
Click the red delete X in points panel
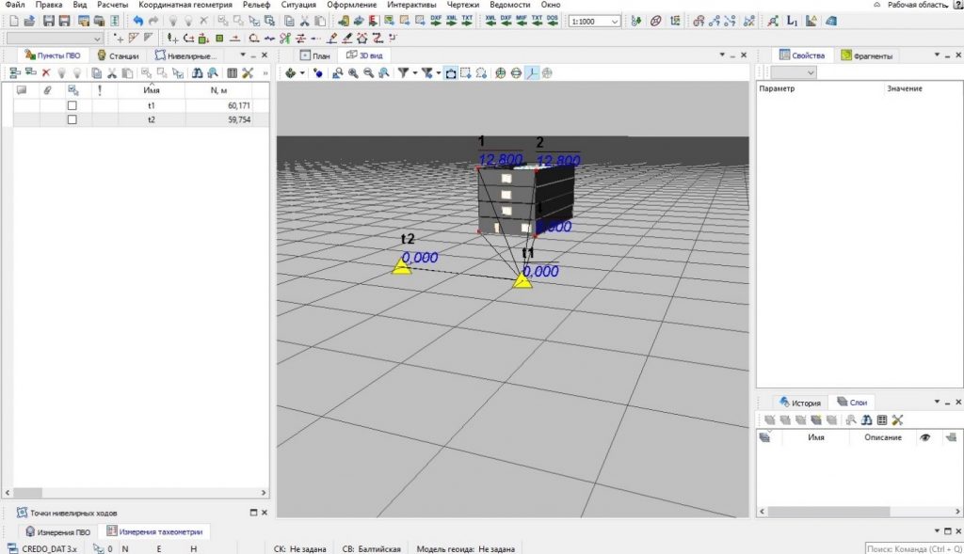46,73
